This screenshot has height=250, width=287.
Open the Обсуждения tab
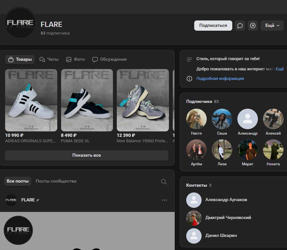coord(109,59)
